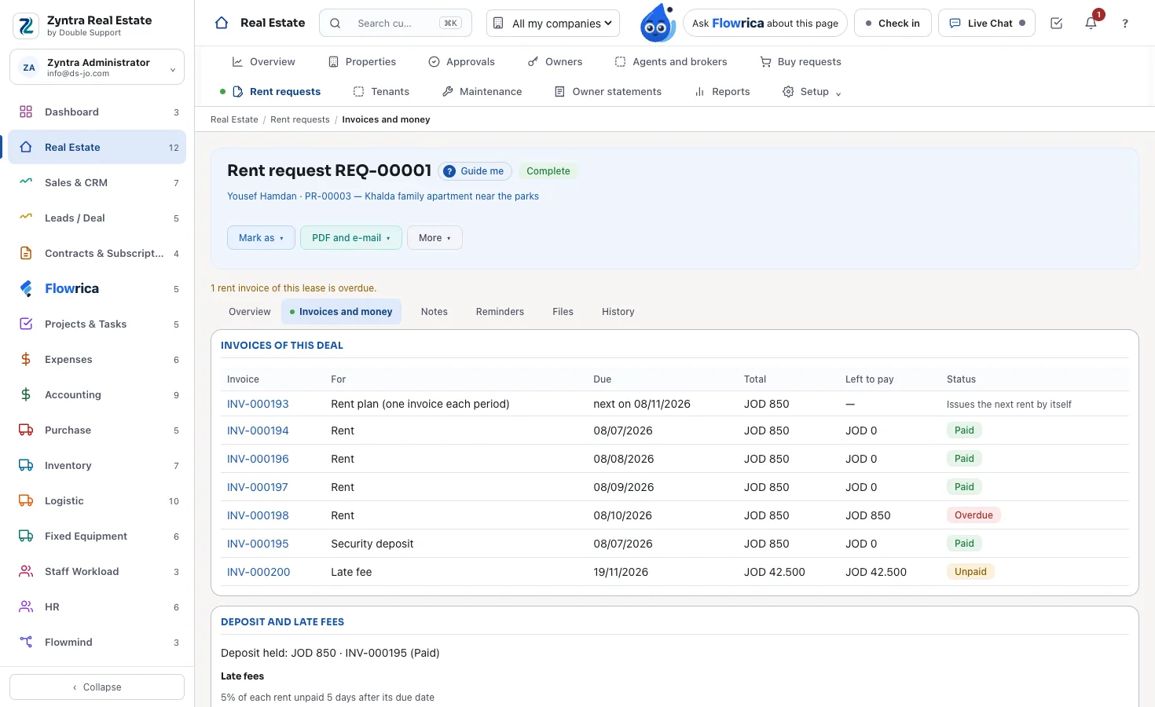Image resolution: width=1155 pixels, height=707 pixels.
Task: Click the Projects & Tasks icon
Action: [x=26, y=324]
